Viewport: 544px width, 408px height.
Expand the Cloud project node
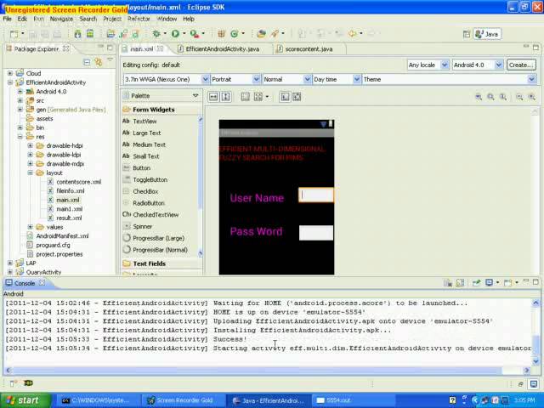click(x=10, y=73)
